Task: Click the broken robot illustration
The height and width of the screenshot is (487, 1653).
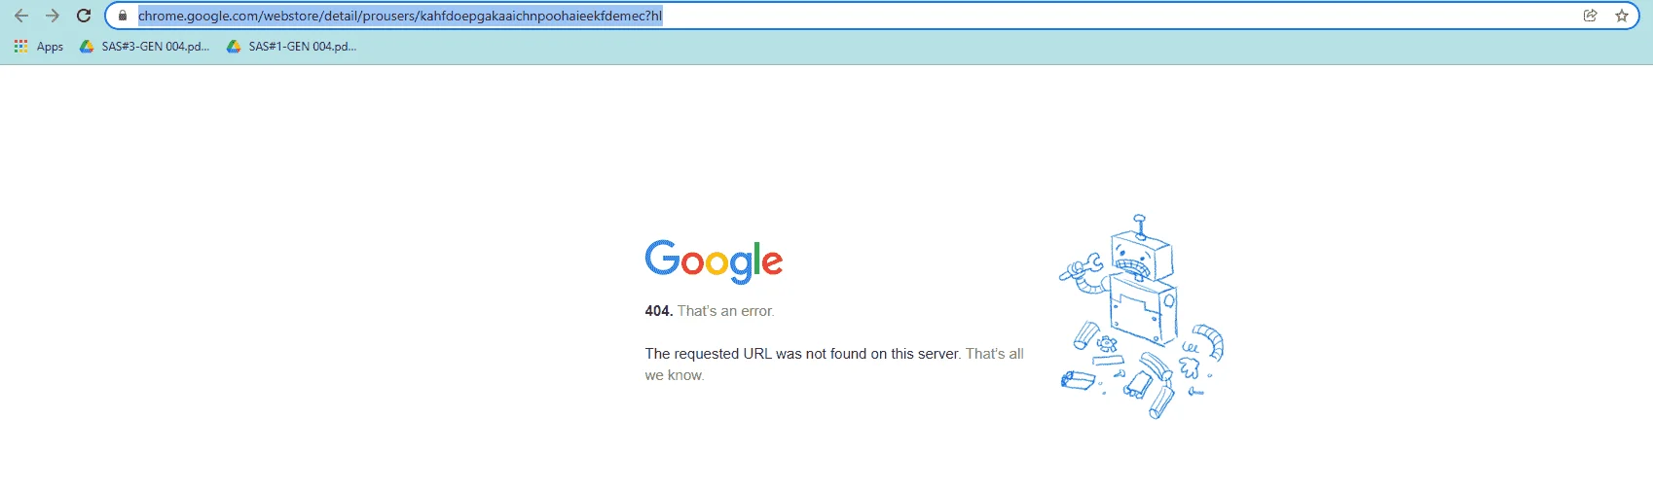Action: 1141,317
